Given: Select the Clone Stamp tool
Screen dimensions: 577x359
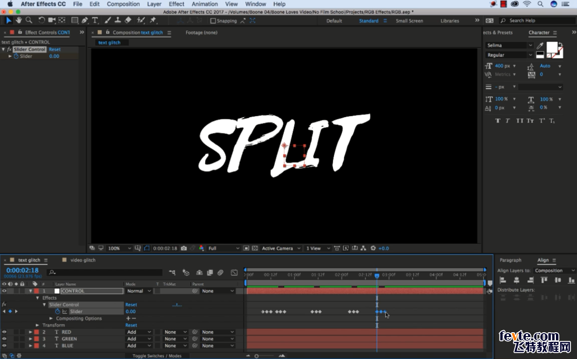Looking at the screenshot, I should pos(118,21).
